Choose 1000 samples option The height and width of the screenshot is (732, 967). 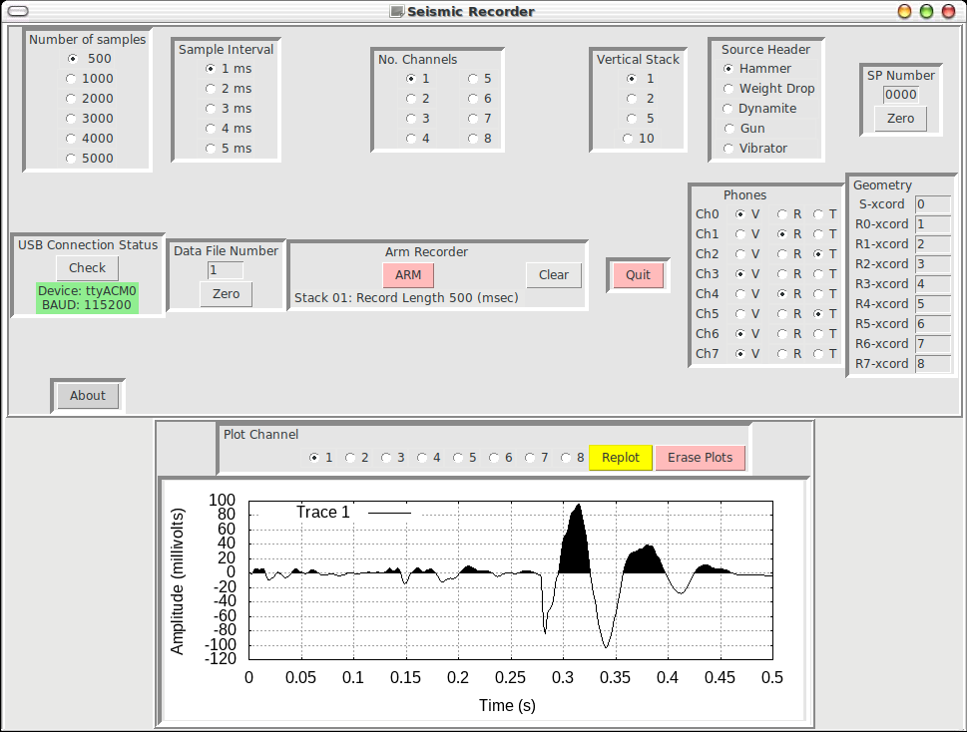click(x=71, y=78)
